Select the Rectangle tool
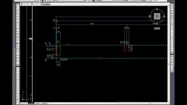Image resolution: width=187 pixels, height=105 pixels. (18, 80)
